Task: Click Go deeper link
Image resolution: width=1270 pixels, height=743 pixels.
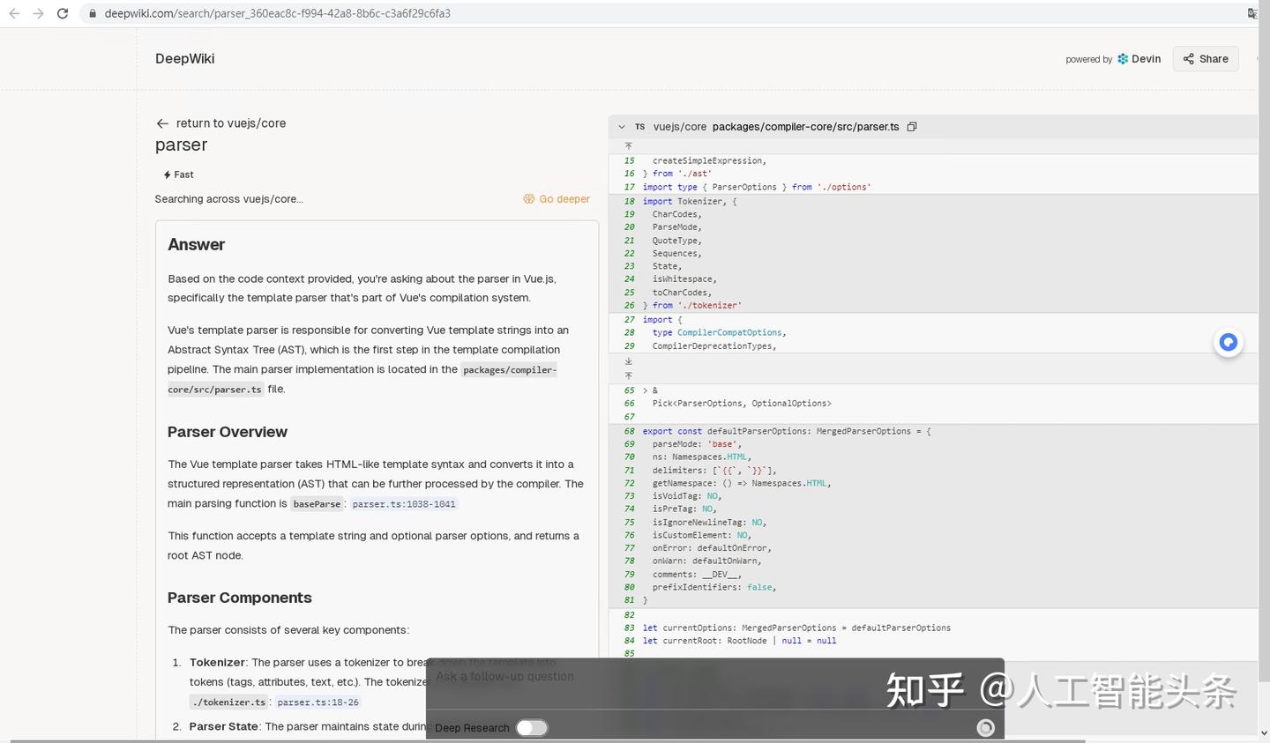Action: [x=557, y=199]
